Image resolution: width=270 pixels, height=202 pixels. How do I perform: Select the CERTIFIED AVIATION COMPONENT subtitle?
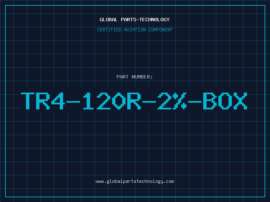click(135, 30)
